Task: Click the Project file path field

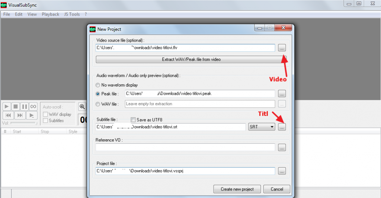Action: 185,171
